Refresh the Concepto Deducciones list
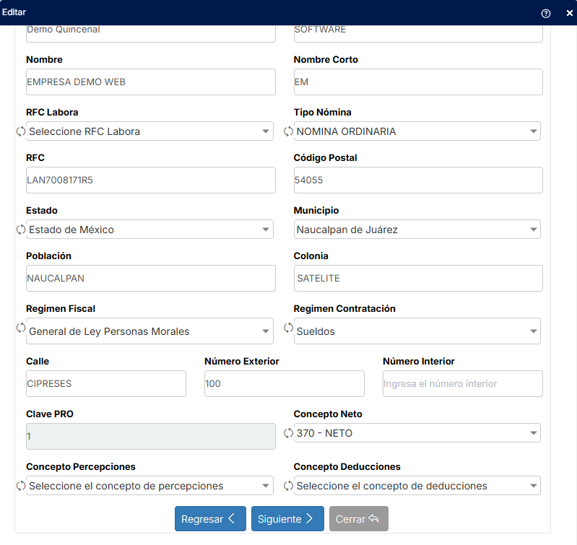The image size is (577, 545). [x=289, y=486]
